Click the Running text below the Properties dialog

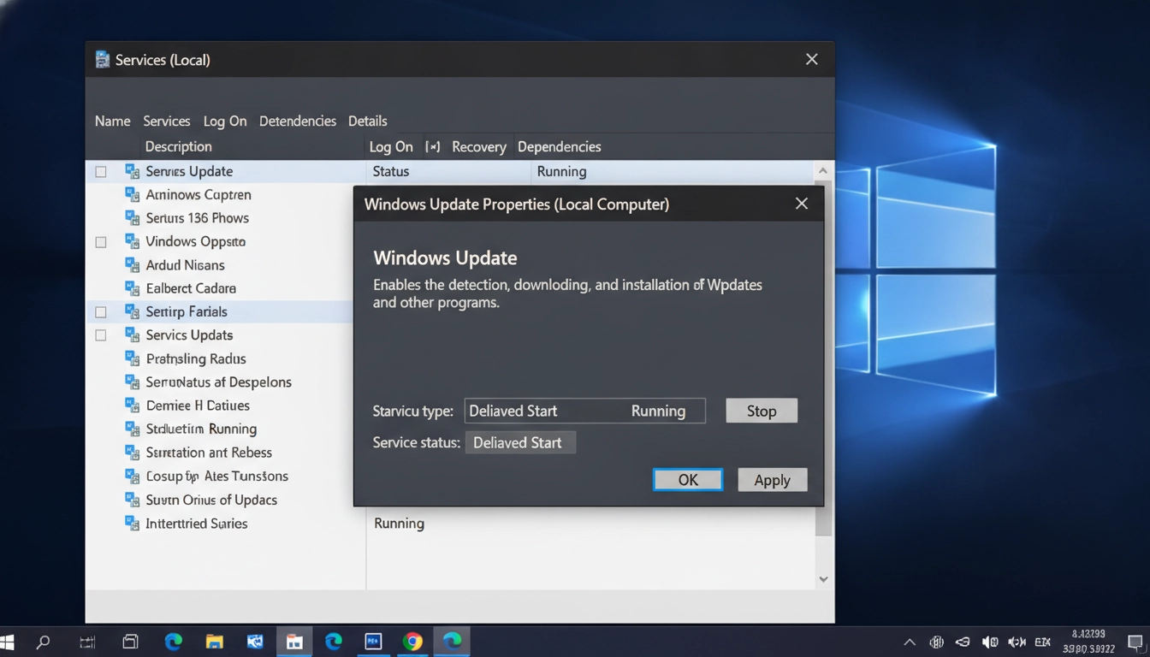[x=399, y=523]
